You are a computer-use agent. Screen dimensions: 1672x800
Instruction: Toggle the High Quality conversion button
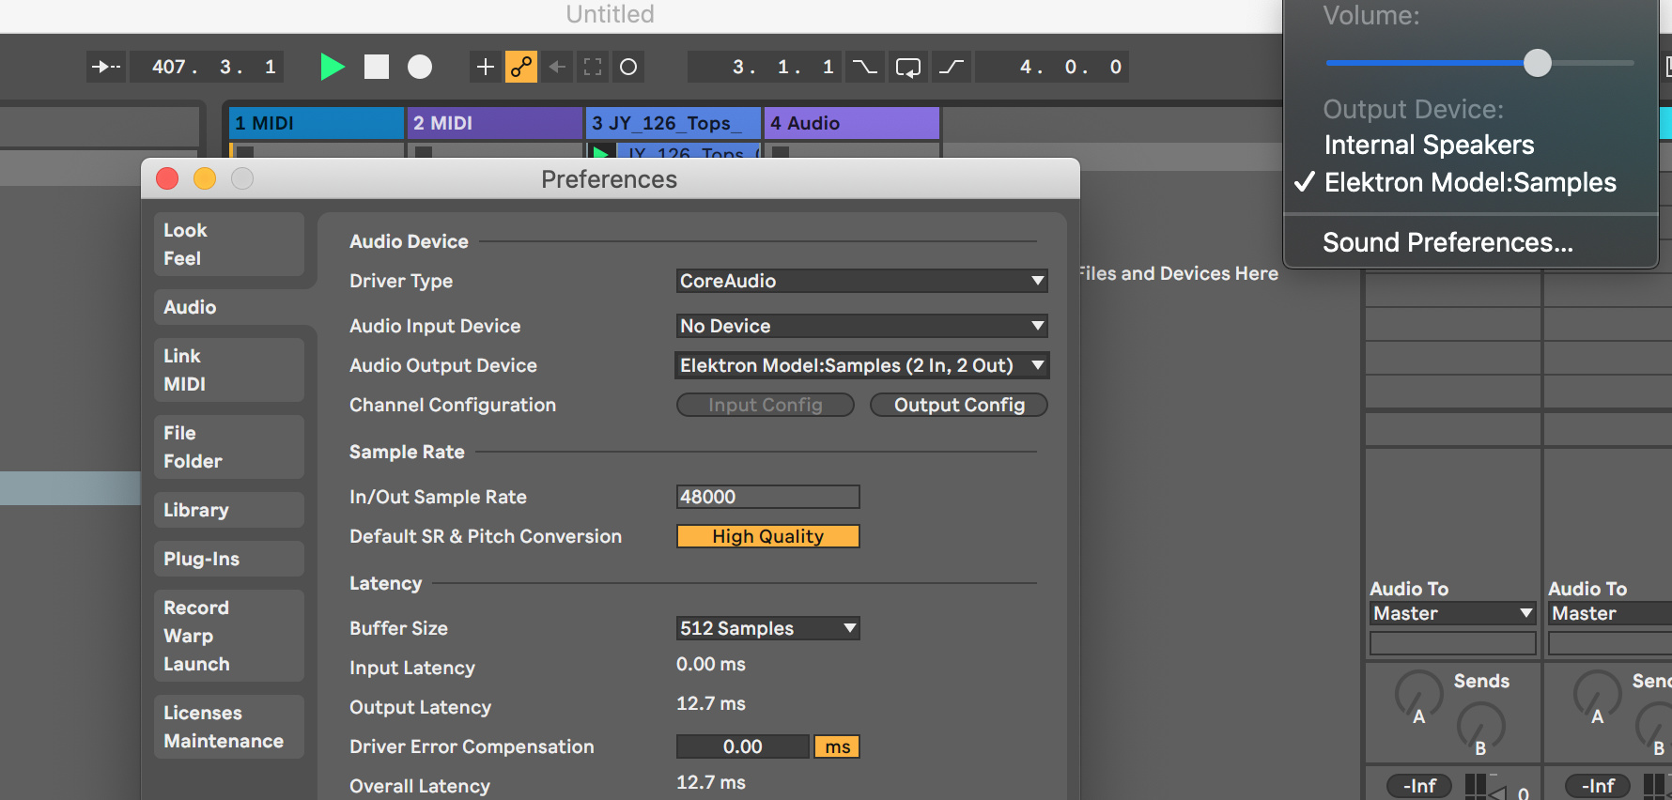[767, 536]
